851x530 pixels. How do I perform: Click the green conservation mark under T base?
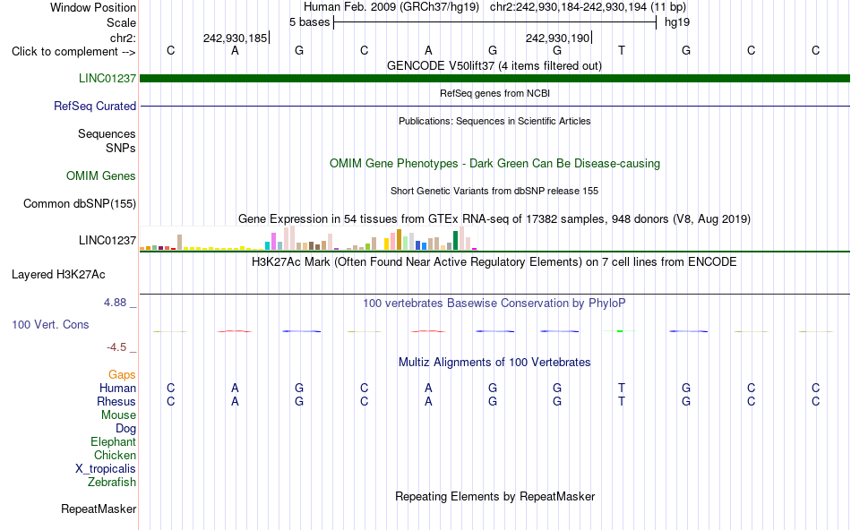click(x=620, y=331)
